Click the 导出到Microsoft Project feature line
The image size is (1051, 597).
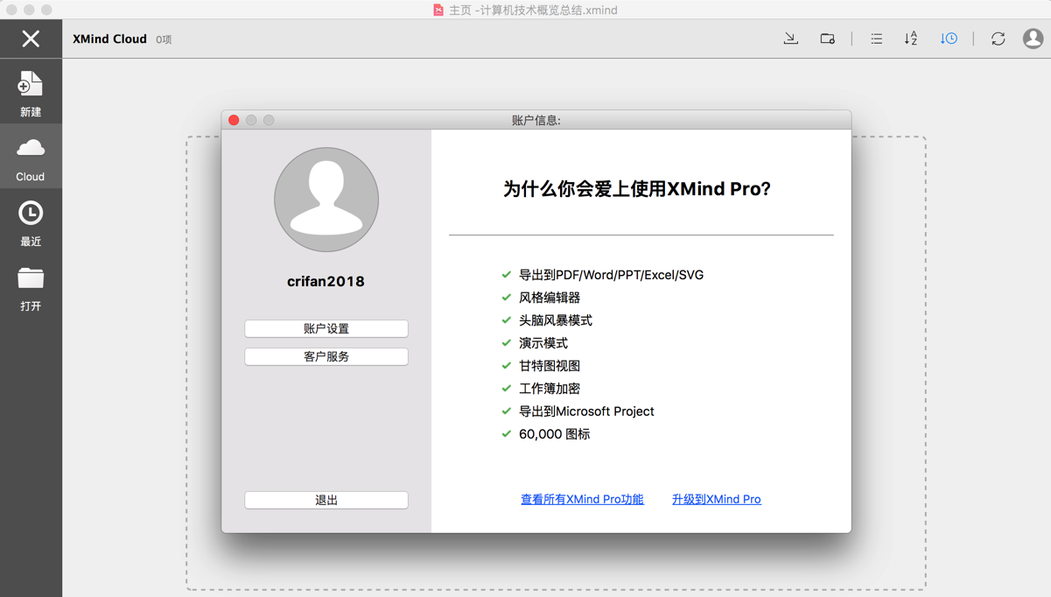click(x=586, y=411)
